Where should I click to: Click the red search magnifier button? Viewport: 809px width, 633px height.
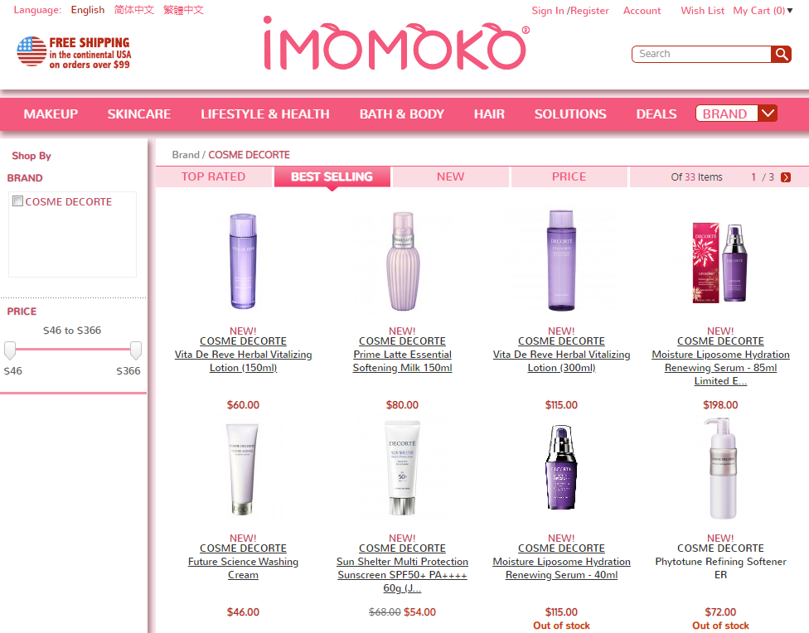click(x=781, y=54)
